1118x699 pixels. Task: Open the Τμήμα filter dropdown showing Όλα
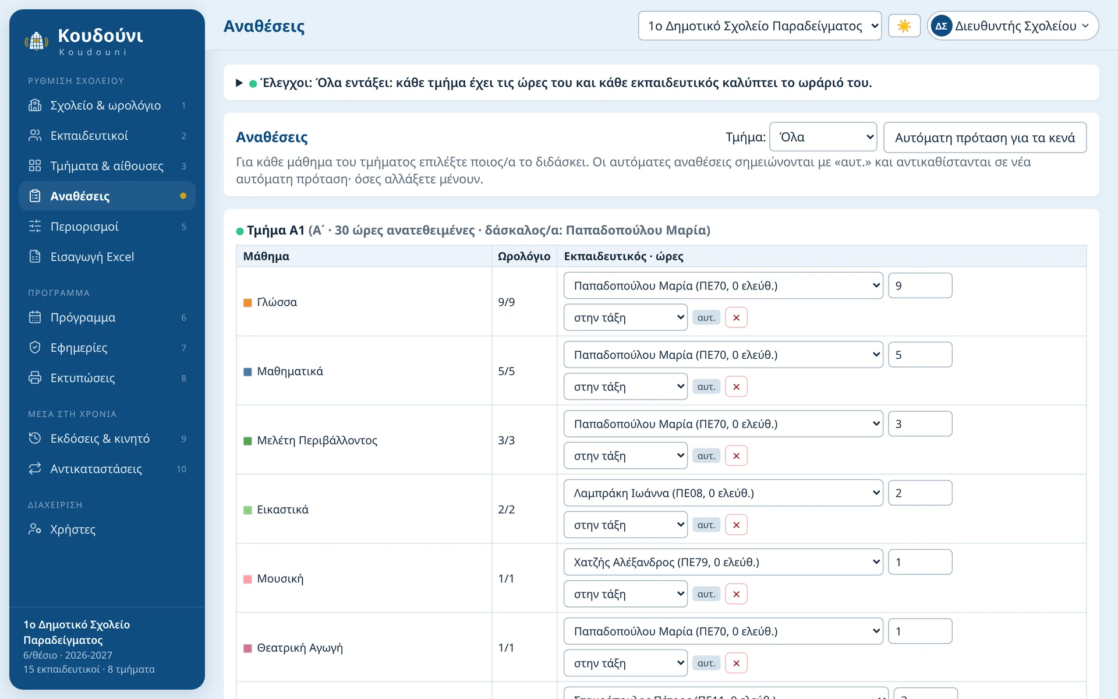point(823,137)
